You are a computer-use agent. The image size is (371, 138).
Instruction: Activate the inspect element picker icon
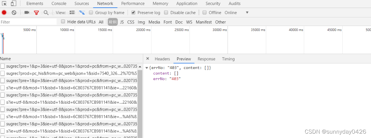click(x=4, y=4)
